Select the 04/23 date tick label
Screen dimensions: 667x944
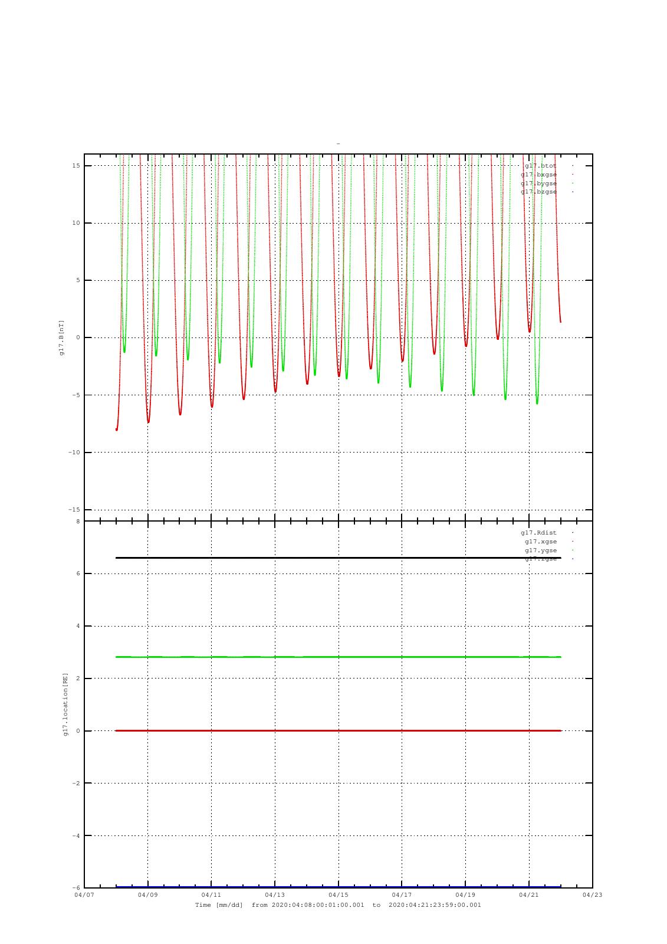593,895
